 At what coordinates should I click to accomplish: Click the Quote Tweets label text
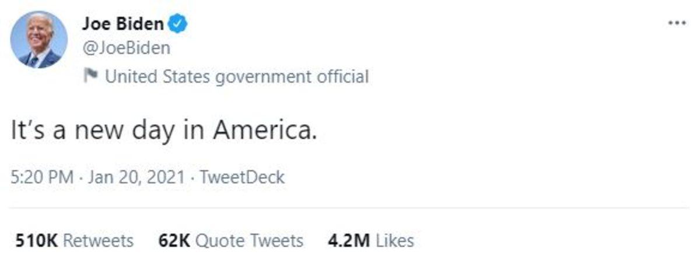[x=249, y=240]
